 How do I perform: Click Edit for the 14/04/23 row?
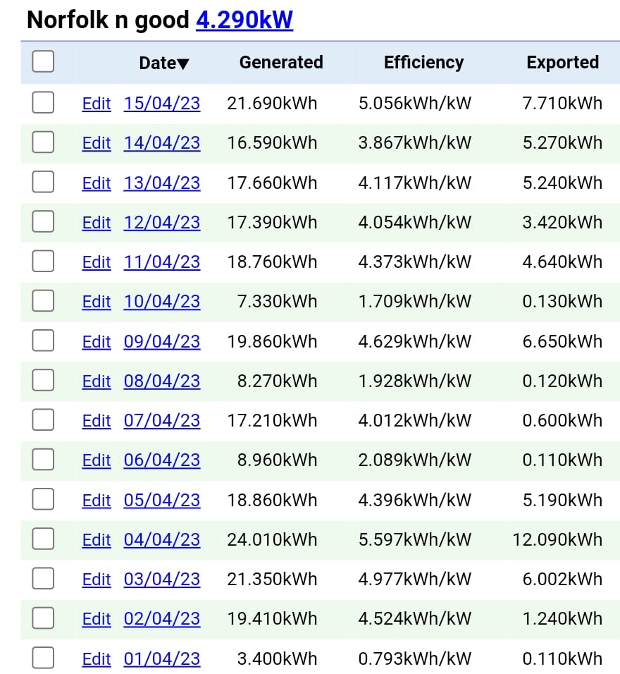(97, 142)
